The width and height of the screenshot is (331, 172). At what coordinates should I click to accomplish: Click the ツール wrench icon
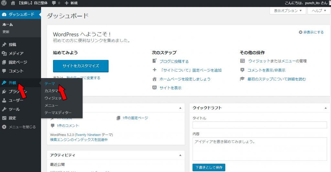(x=4, y=109)
